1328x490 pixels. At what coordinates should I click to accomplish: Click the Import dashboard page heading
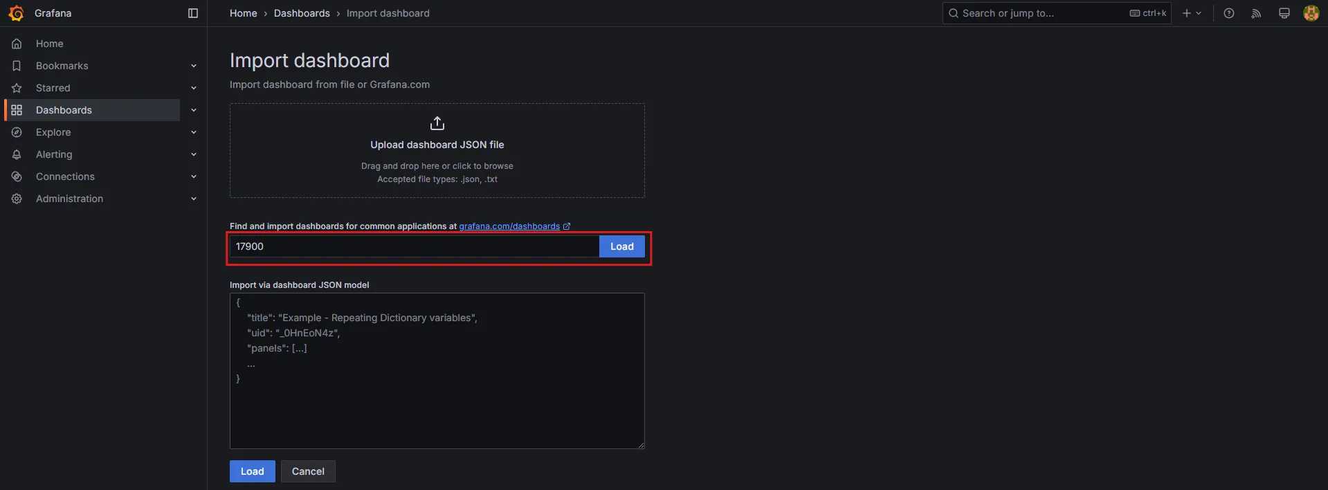(x=309, y=60)
